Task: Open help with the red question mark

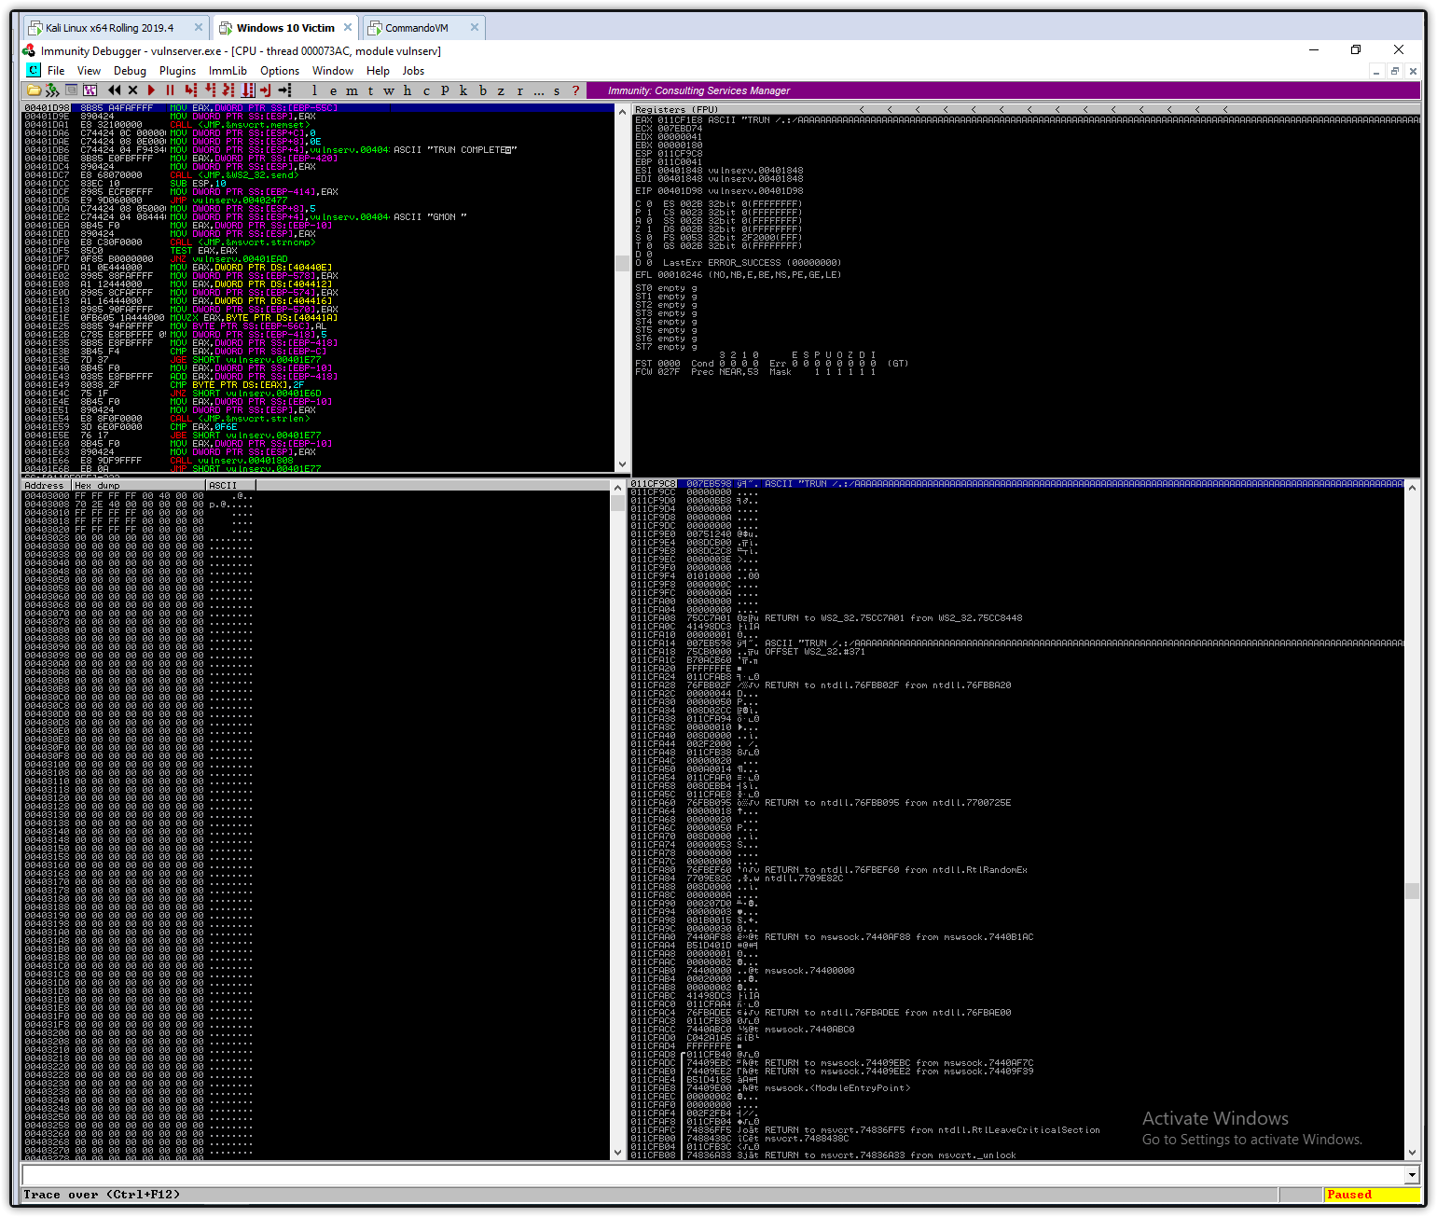Action: (x=575, y=90)
